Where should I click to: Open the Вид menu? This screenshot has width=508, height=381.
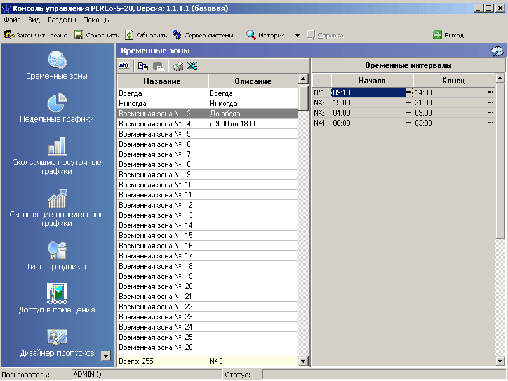pyautogui.click(x=34, y=20)
